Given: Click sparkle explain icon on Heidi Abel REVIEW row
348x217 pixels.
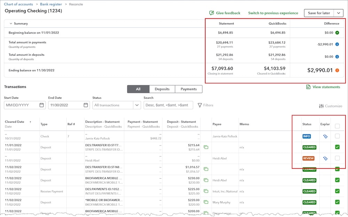Looking at the screenshot, I should pyautogui.click(x=325, y=158).
